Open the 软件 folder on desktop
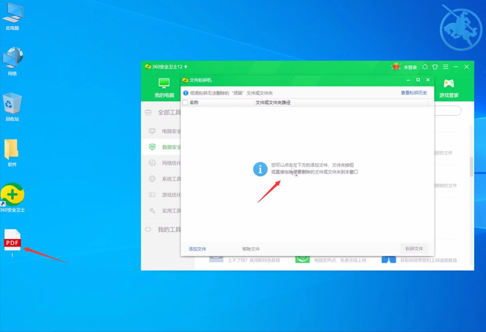This screenshot has height=332, width=486. (12, 153)
